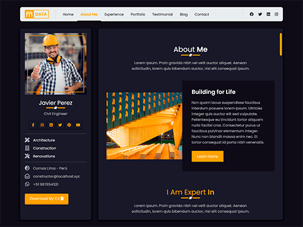Click the +51 987654321 phone number
303x227 pixels.
point(45,184)
